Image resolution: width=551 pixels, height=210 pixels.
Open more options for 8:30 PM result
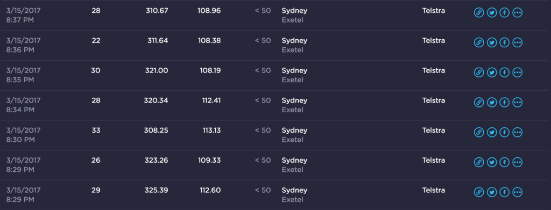(517, 133)
